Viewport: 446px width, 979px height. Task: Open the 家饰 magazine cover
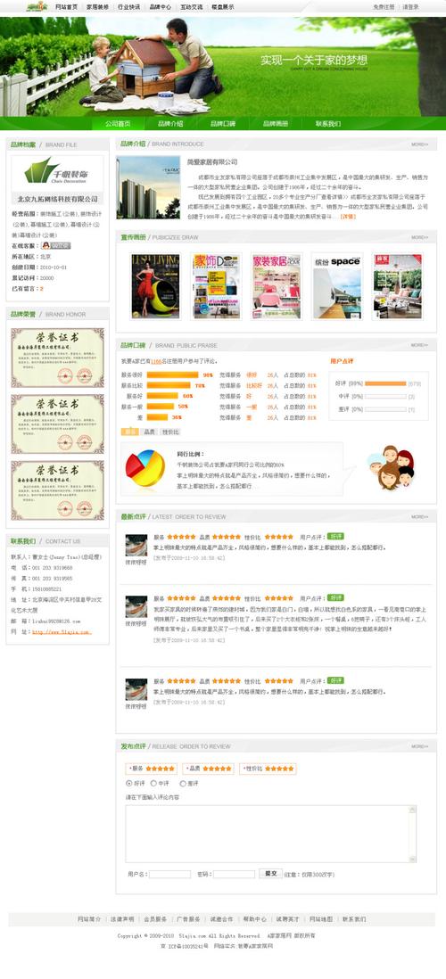[x=216, y=286]
